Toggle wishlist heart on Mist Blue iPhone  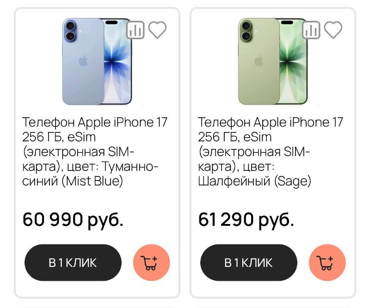click(x=157, y=30)
